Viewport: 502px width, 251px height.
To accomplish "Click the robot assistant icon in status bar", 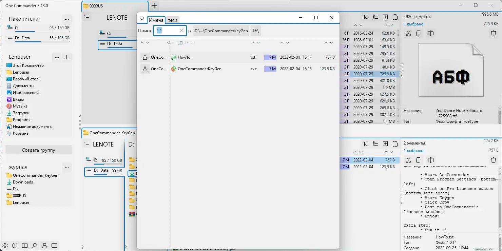I will click(44, 245).
